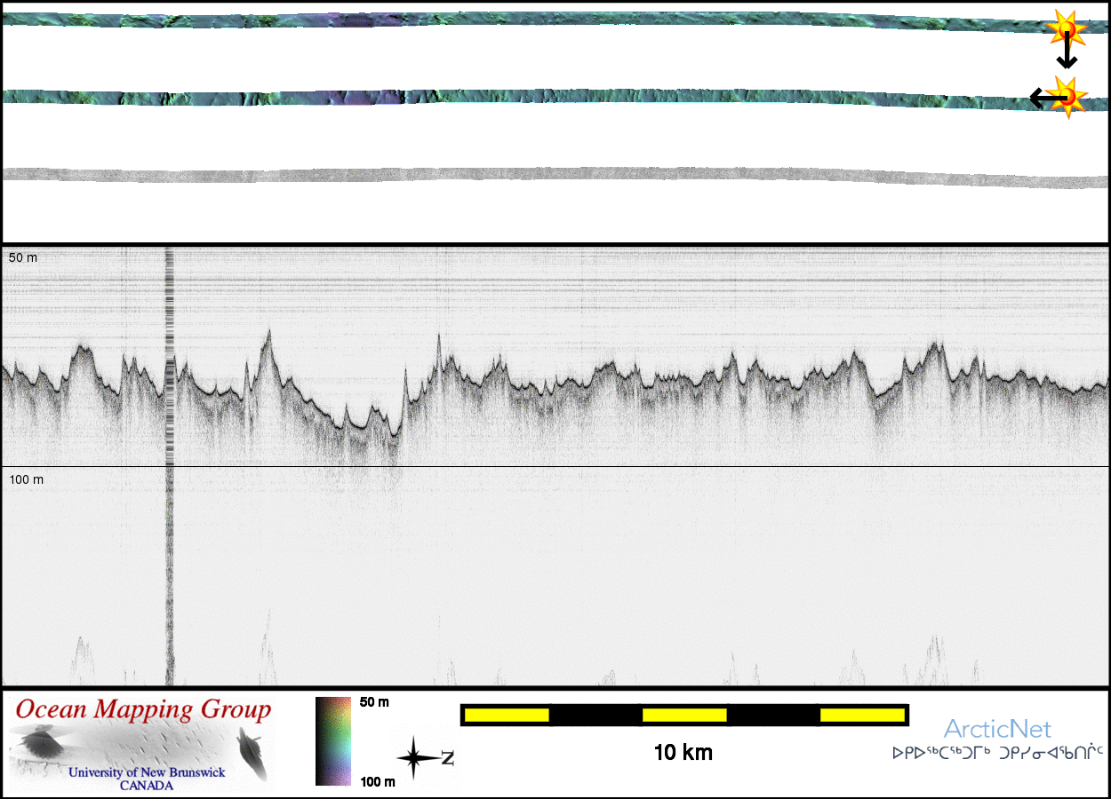This screenshot has width=1111, height=799.
Task: Click the upper starburst marker icon
Action: pos(1066,30)
